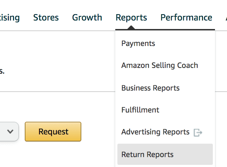Go to the Payments reports link
Viewport: 227px width, 167px height.
coord(138,44)
